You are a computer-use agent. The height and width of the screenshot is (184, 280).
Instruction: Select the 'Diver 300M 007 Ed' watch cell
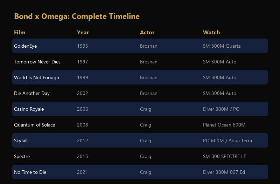224,172
